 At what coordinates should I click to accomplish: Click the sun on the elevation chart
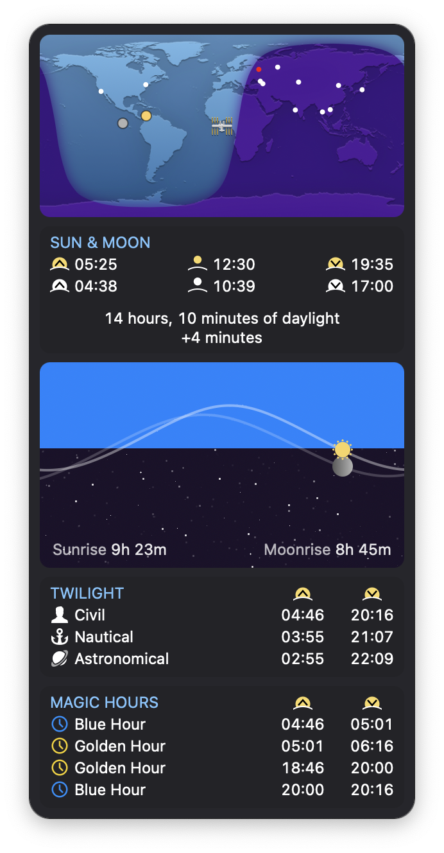[343, 450]
